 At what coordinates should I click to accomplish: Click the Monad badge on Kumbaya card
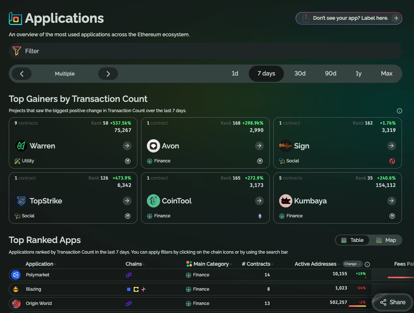(392, 216)
